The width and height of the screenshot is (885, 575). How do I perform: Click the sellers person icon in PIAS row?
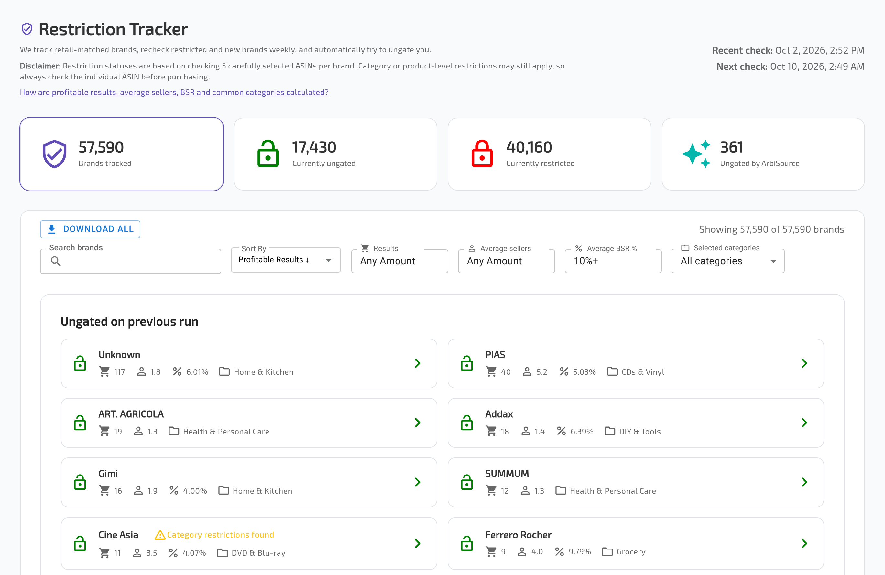527,372
